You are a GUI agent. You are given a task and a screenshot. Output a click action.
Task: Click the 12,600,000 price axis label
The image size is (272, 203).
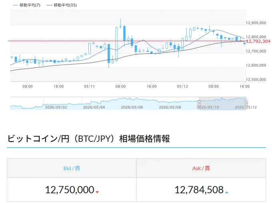pos(256,65)
